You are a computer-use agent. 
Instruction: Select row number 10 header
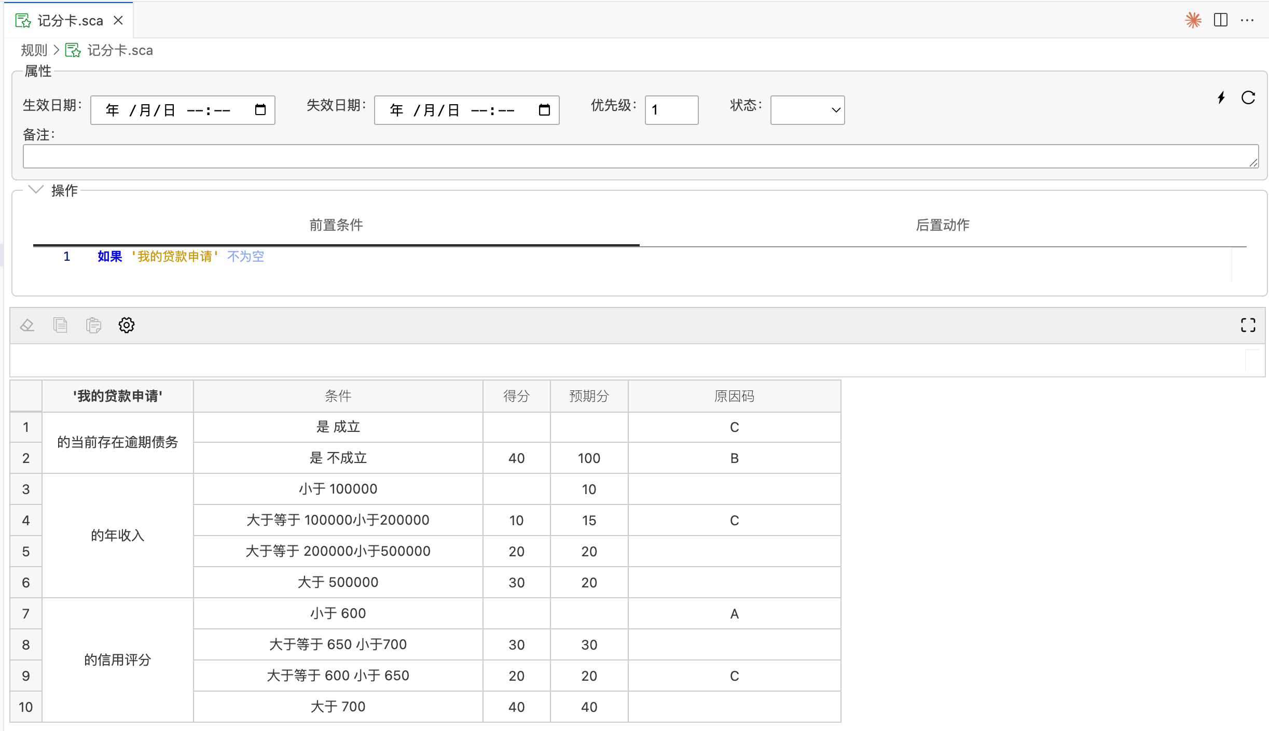click(26, 707)
